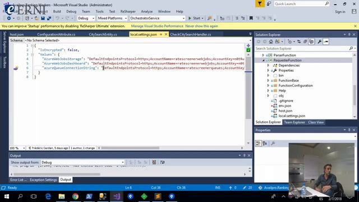Toggle Show All Files in Solution Explorer
The height and width of the screenshot is (202, 359).
pyautogui.click(x=311, y=42)
